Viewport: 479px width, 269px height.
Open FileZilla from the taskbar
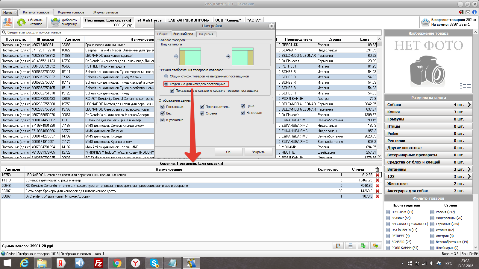tap(98, 263)
